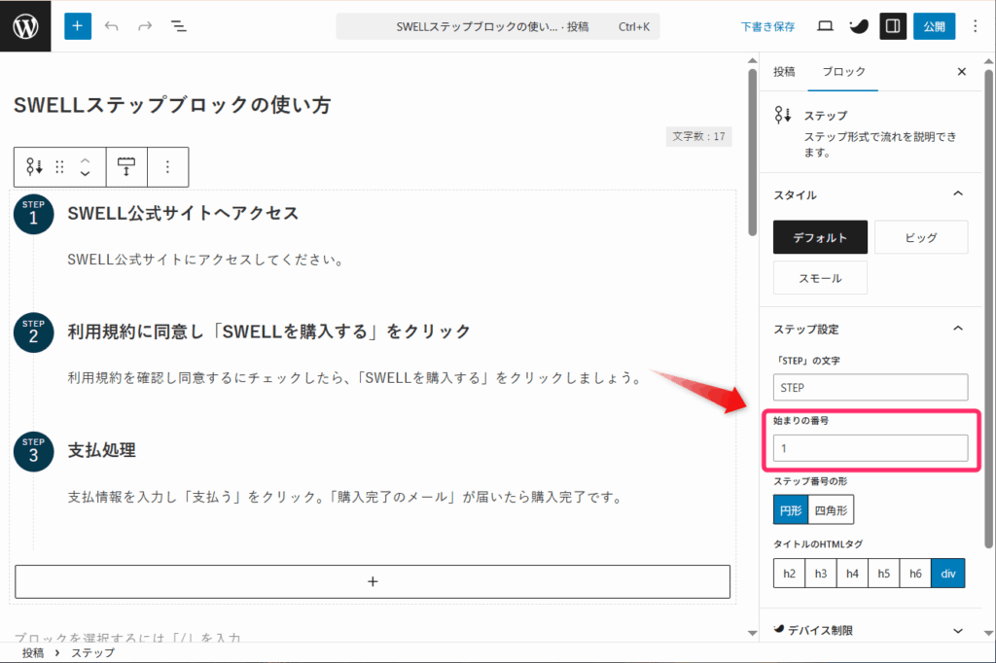
Task: Click the undo arrow icon
Action: 111,26
